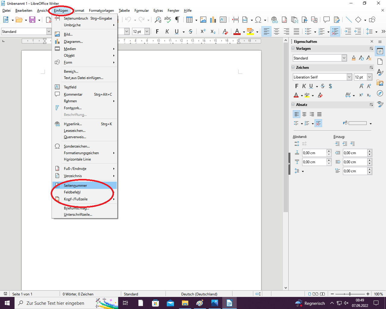This screenshot has width=386, height=309.
Task: Select the line drawing tool
Action: point(349,20)
